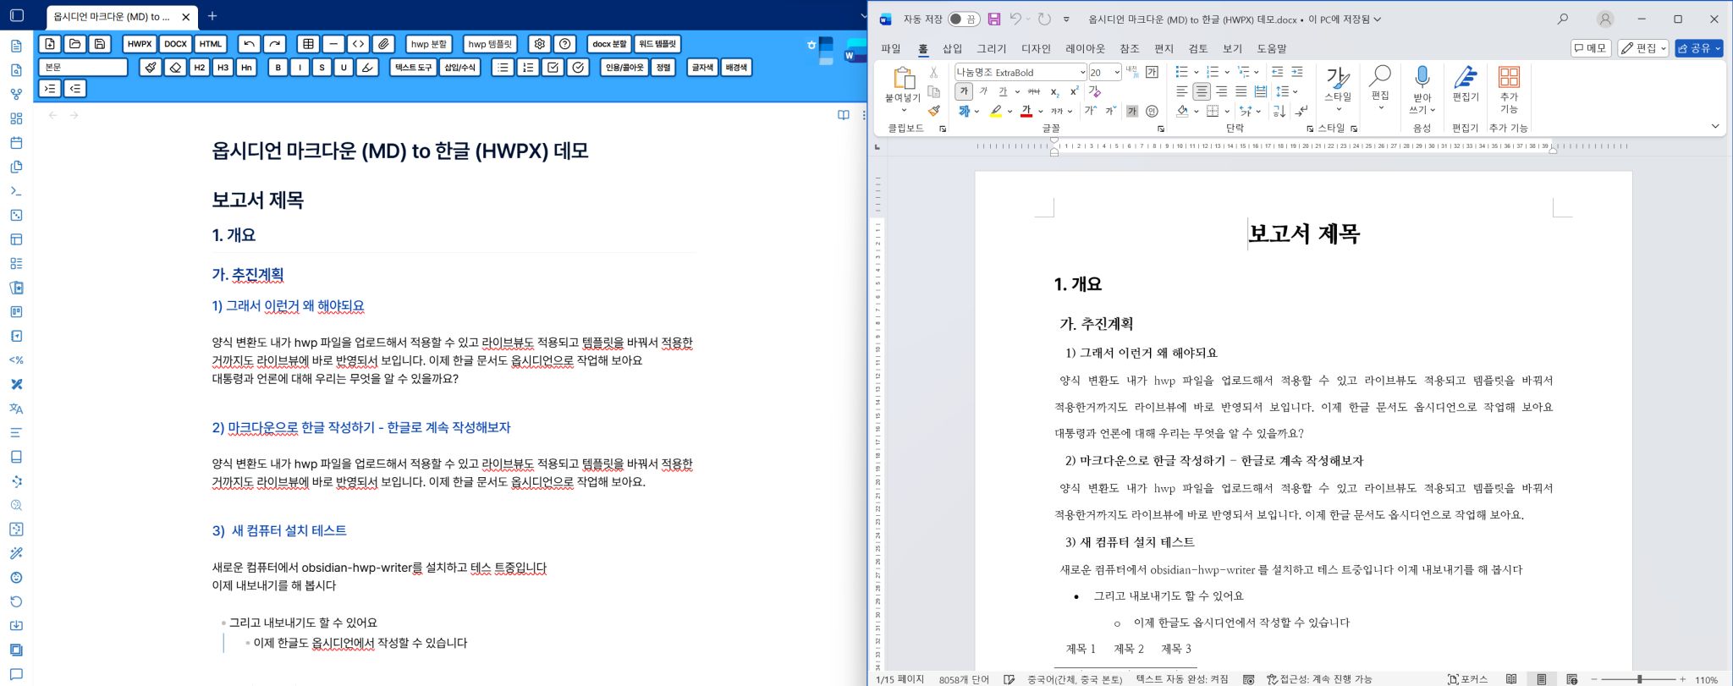Click Word's search magnifier in title bar
1733x686 pixels.
coord(1562,19)
